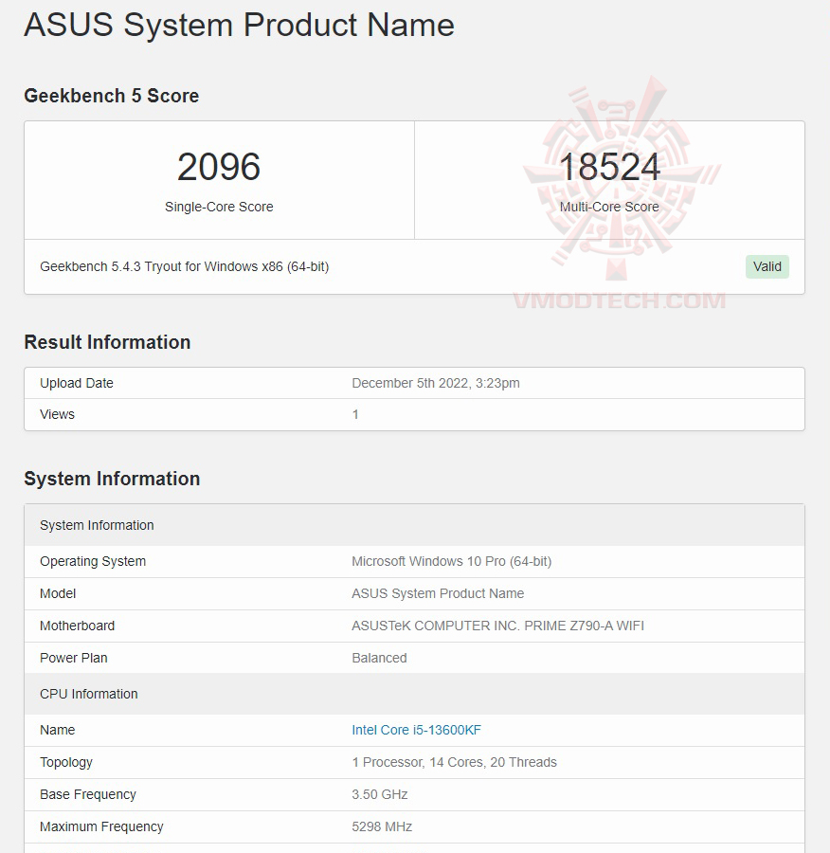Click the green Valid status badge
The width and height of the screenshot is (830, 853).
tap(767, 266)
